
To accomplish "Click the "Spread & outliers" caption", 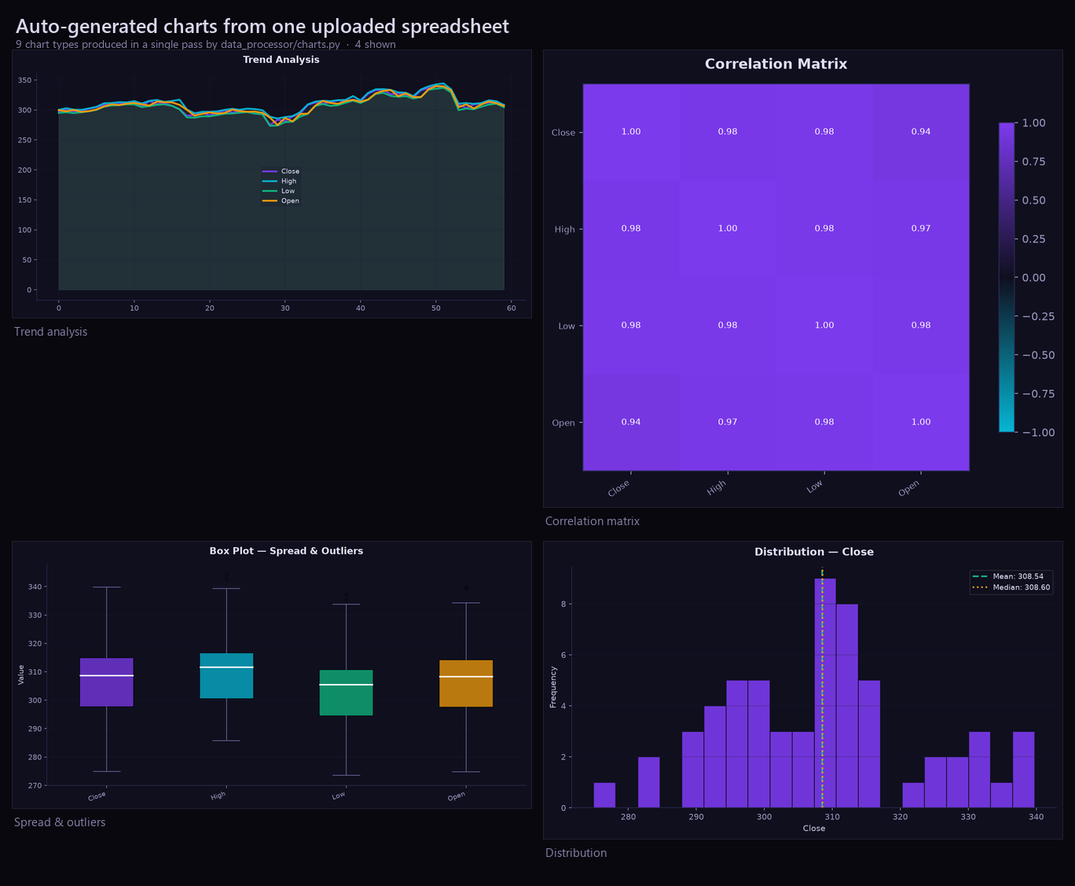I will [x=60, y=822].
